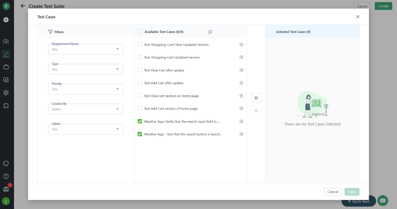Open the settings gear in sidebar
The image size is (397, 209).
point(6,93)
